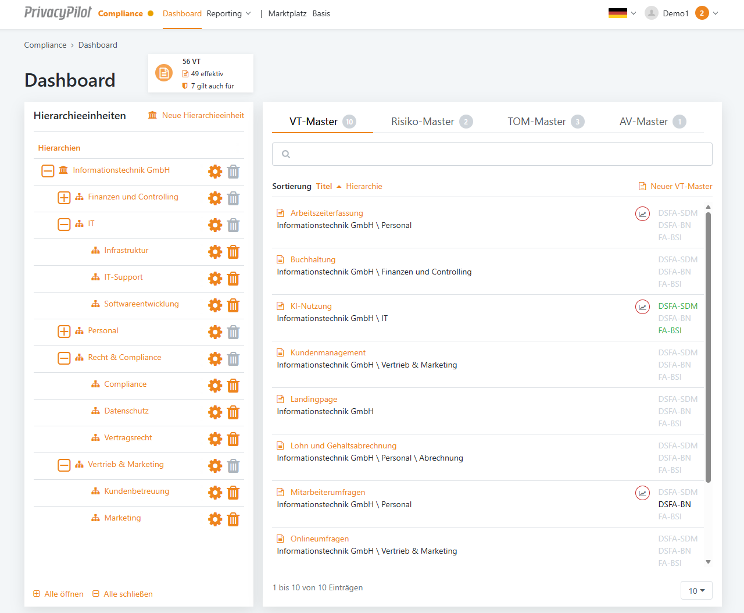
Task: Click the notification badge showing 2
Action: tap(702, 13)
